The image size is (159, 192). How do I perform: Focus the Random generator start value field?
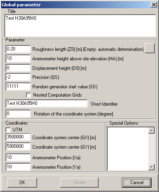point(18,86)
